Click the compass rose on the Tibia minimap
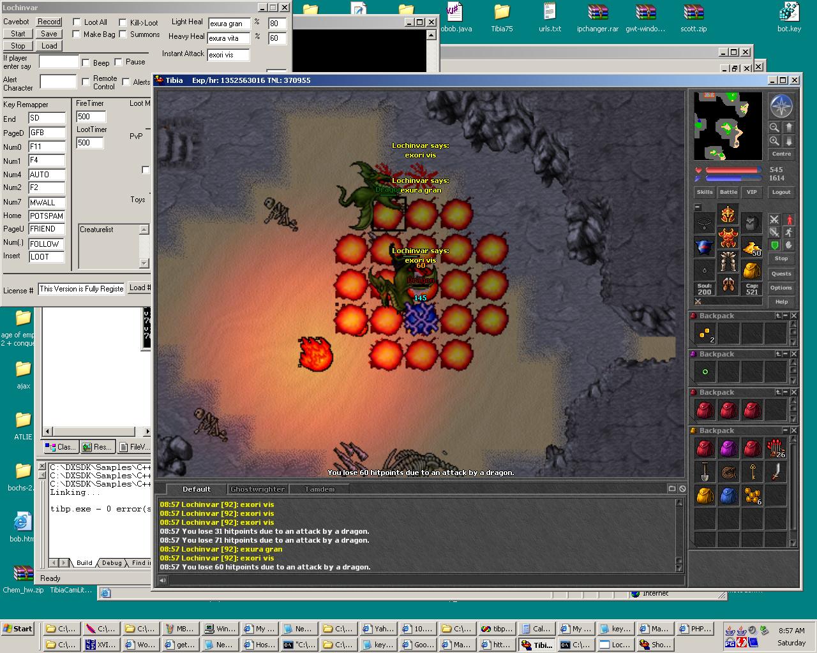Screen dimensions: 817x653 coord(781,106)
